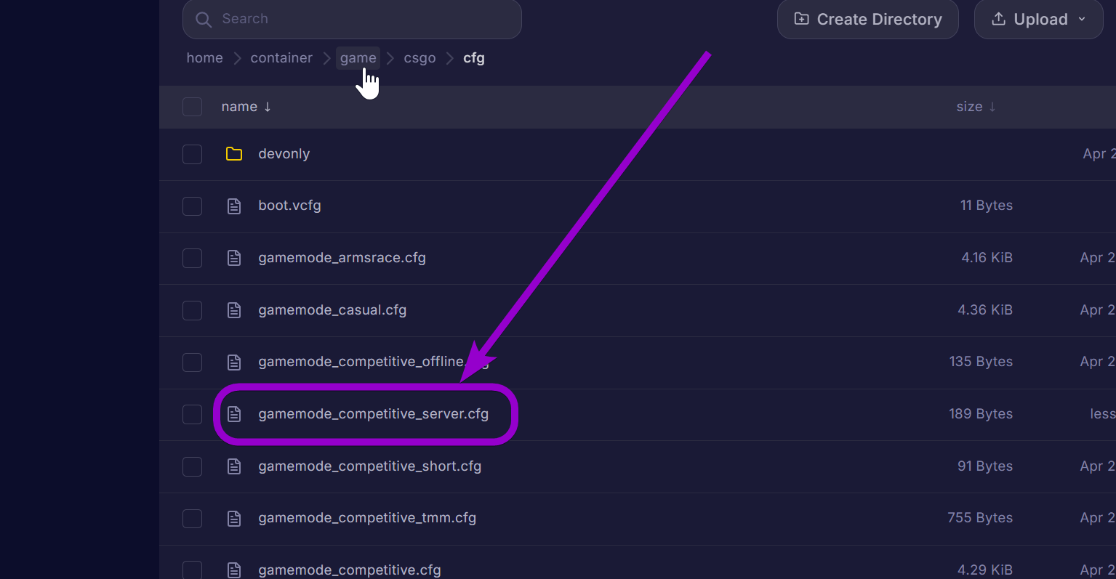Click the file icon beside gamemode_competitive_short.cfg

233,466
